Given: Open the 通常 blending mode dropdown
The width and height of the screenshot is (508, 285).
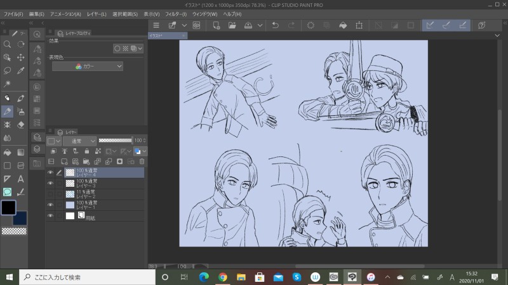Looking at the screenshot, I should 79,141.
